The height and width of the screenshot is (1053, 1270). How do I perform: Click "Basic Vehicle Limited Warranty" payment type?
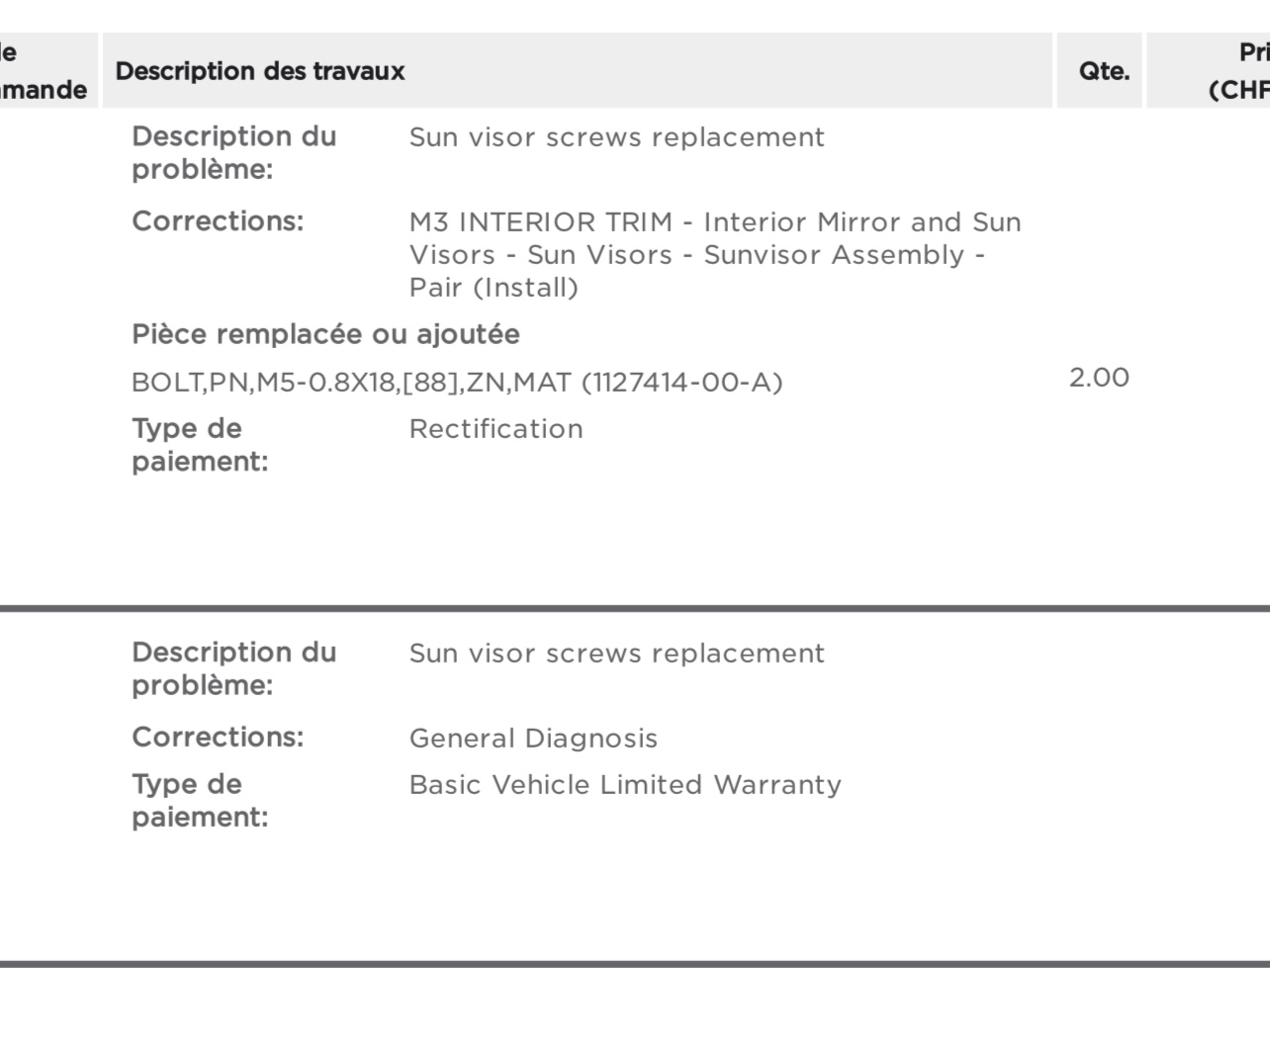click(x=625, y=785)
